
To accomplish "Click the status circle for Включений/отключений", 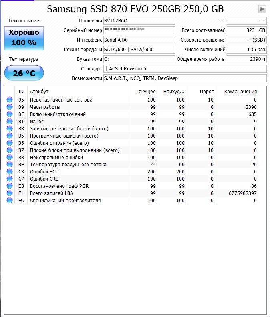I will point(10,114).
